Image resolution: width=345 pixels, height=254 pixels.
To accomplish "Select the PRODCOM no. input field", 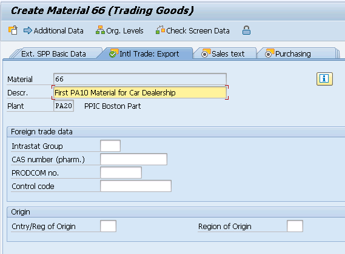I will (x=121, y=173).
